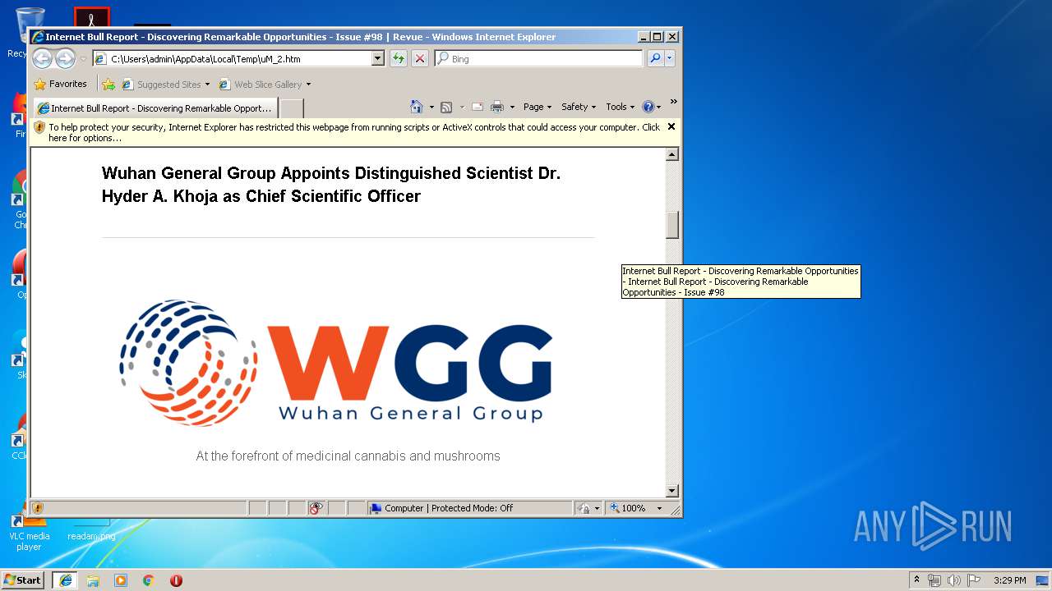Click the Action Center flag icon
Viewport: 1052px width, 591px height.
(x=973, y=580)
